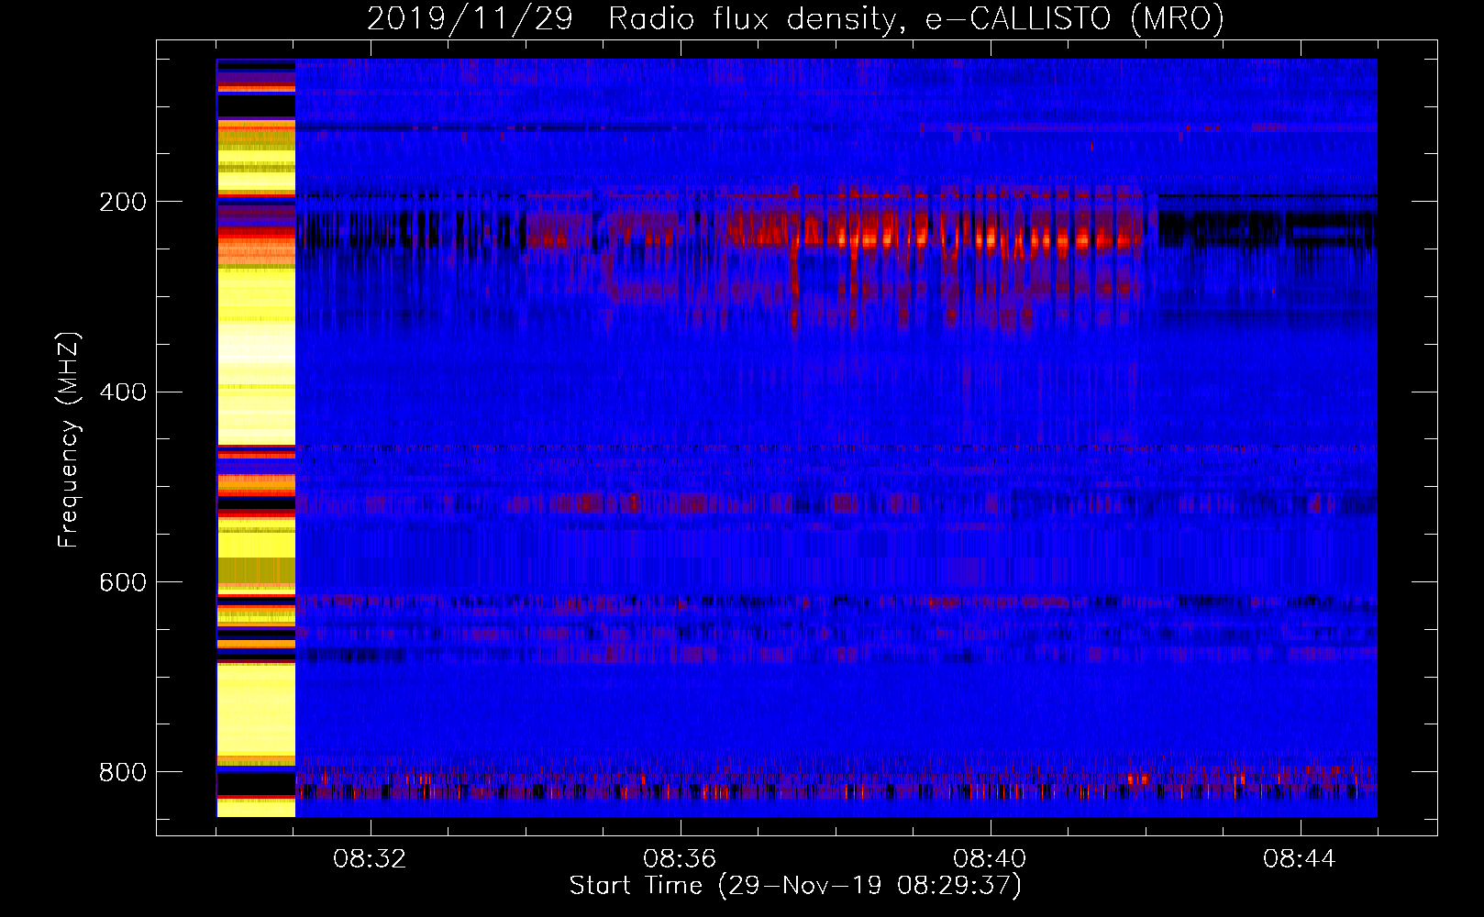The height and width of the screenshot is (917, 1484).
Task: Click the 400 frequency tick label
Action: click(123, 392)
